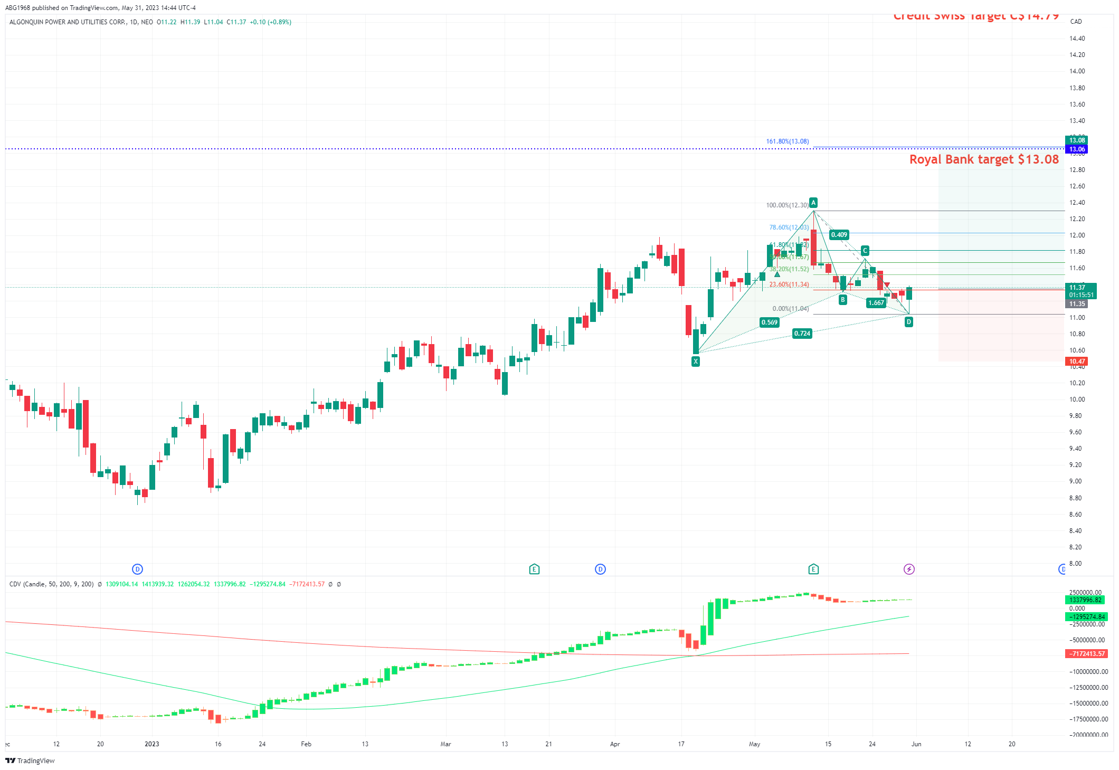Click the 0.409 ratio label
This screenshot has width=1119, height=770.
point(839,235)
